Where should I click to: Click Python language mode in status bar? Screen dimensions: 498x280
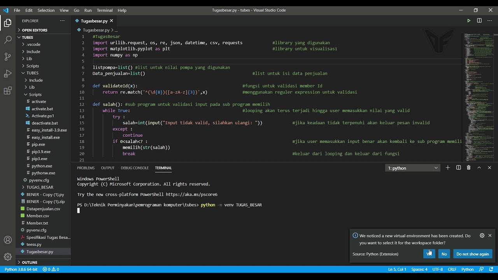click(x=467, y=269)
